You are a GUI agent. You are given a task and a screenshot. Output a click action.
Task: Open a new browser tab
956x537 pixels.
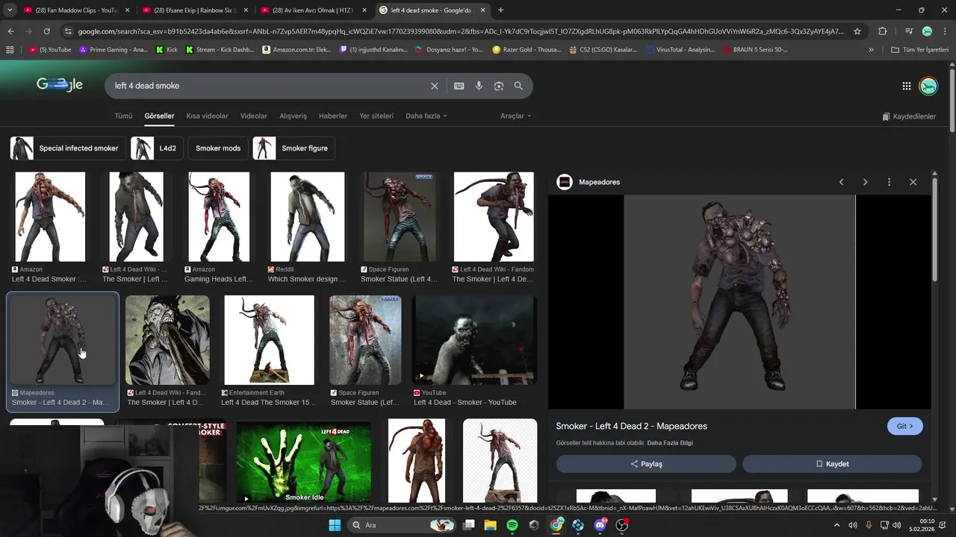(501, 10)
